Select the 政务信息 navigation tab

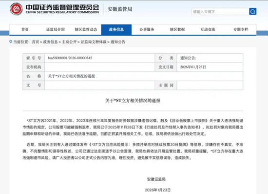coord(116,29)
